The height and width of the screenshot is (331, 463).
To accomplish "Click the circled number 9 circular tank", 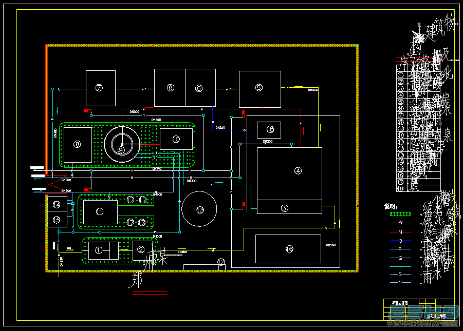I will click(x=122, y=144).
